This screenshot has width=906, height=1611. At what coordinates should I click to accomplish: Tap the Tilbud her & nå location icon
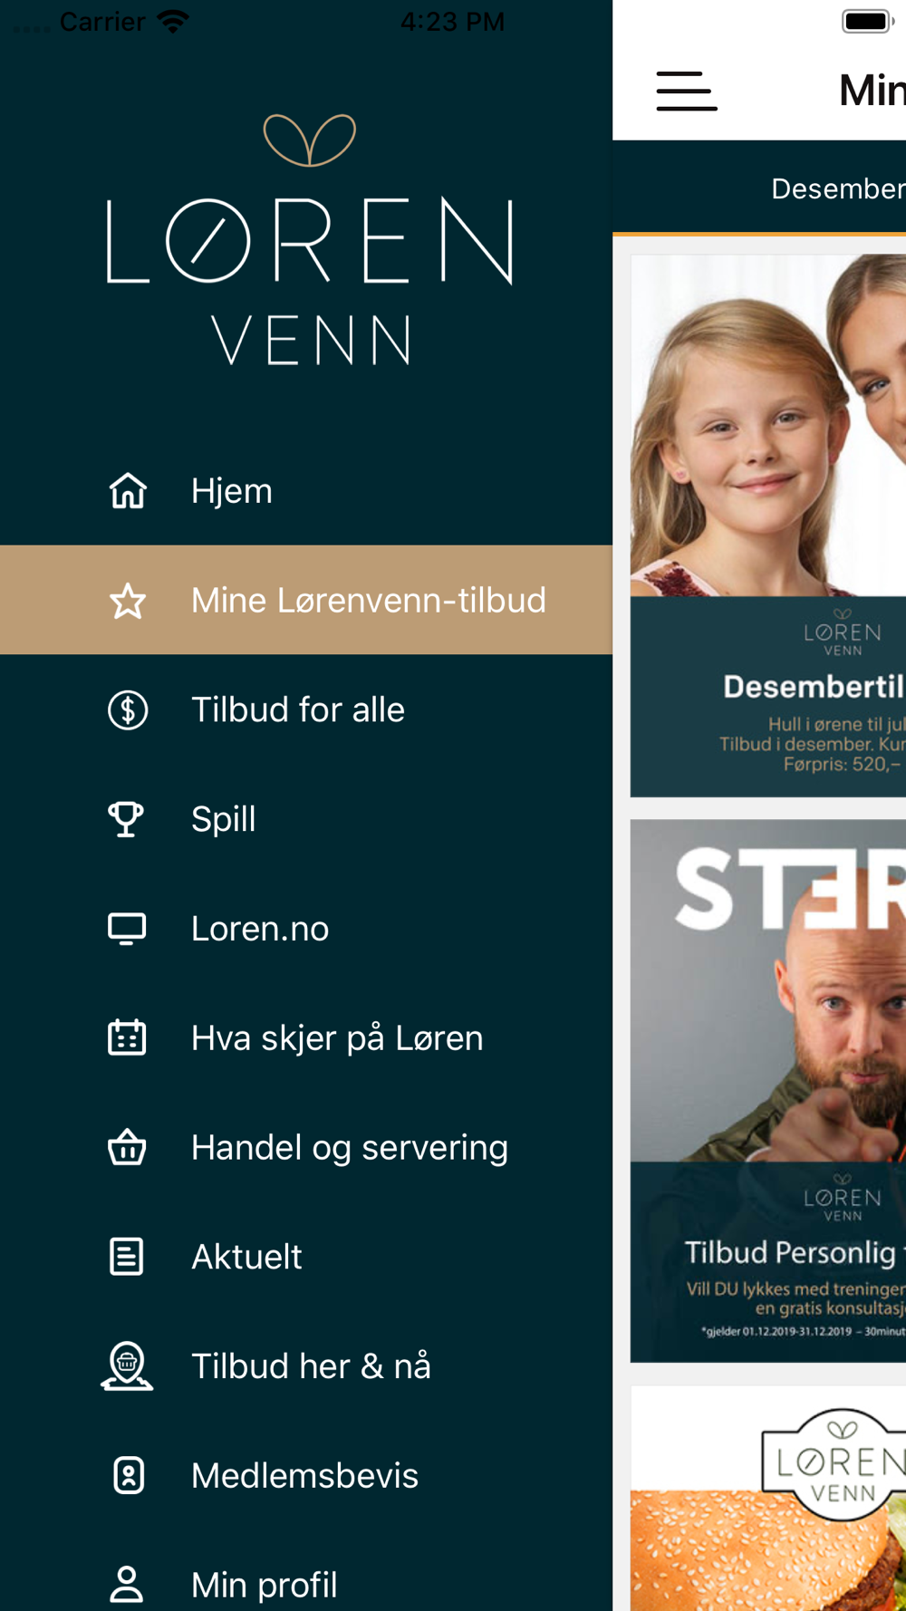point(127,1365)
